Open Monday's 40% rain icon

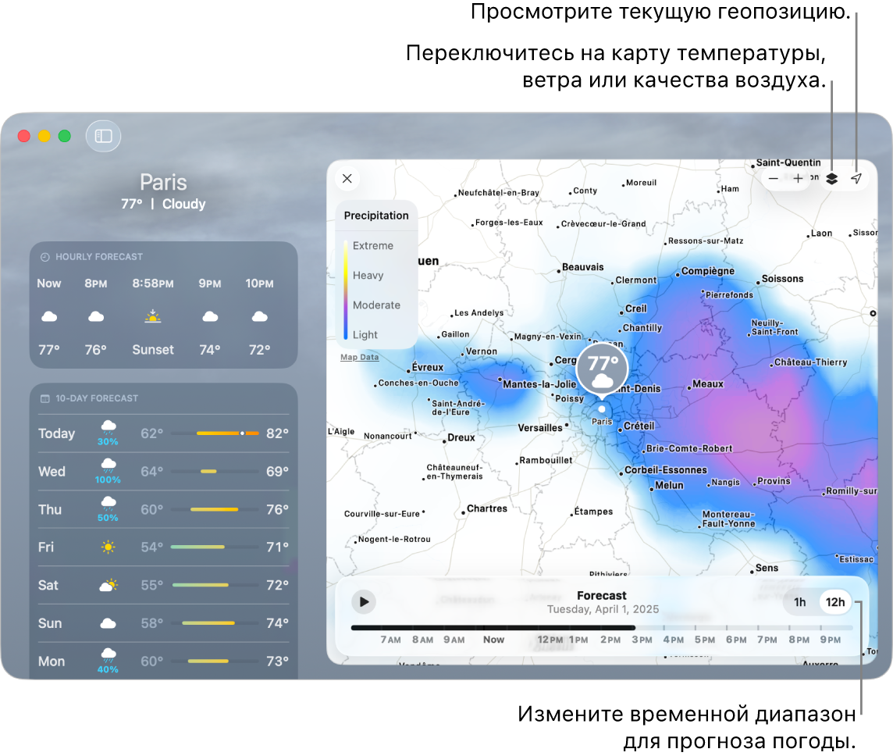point(109,656)
